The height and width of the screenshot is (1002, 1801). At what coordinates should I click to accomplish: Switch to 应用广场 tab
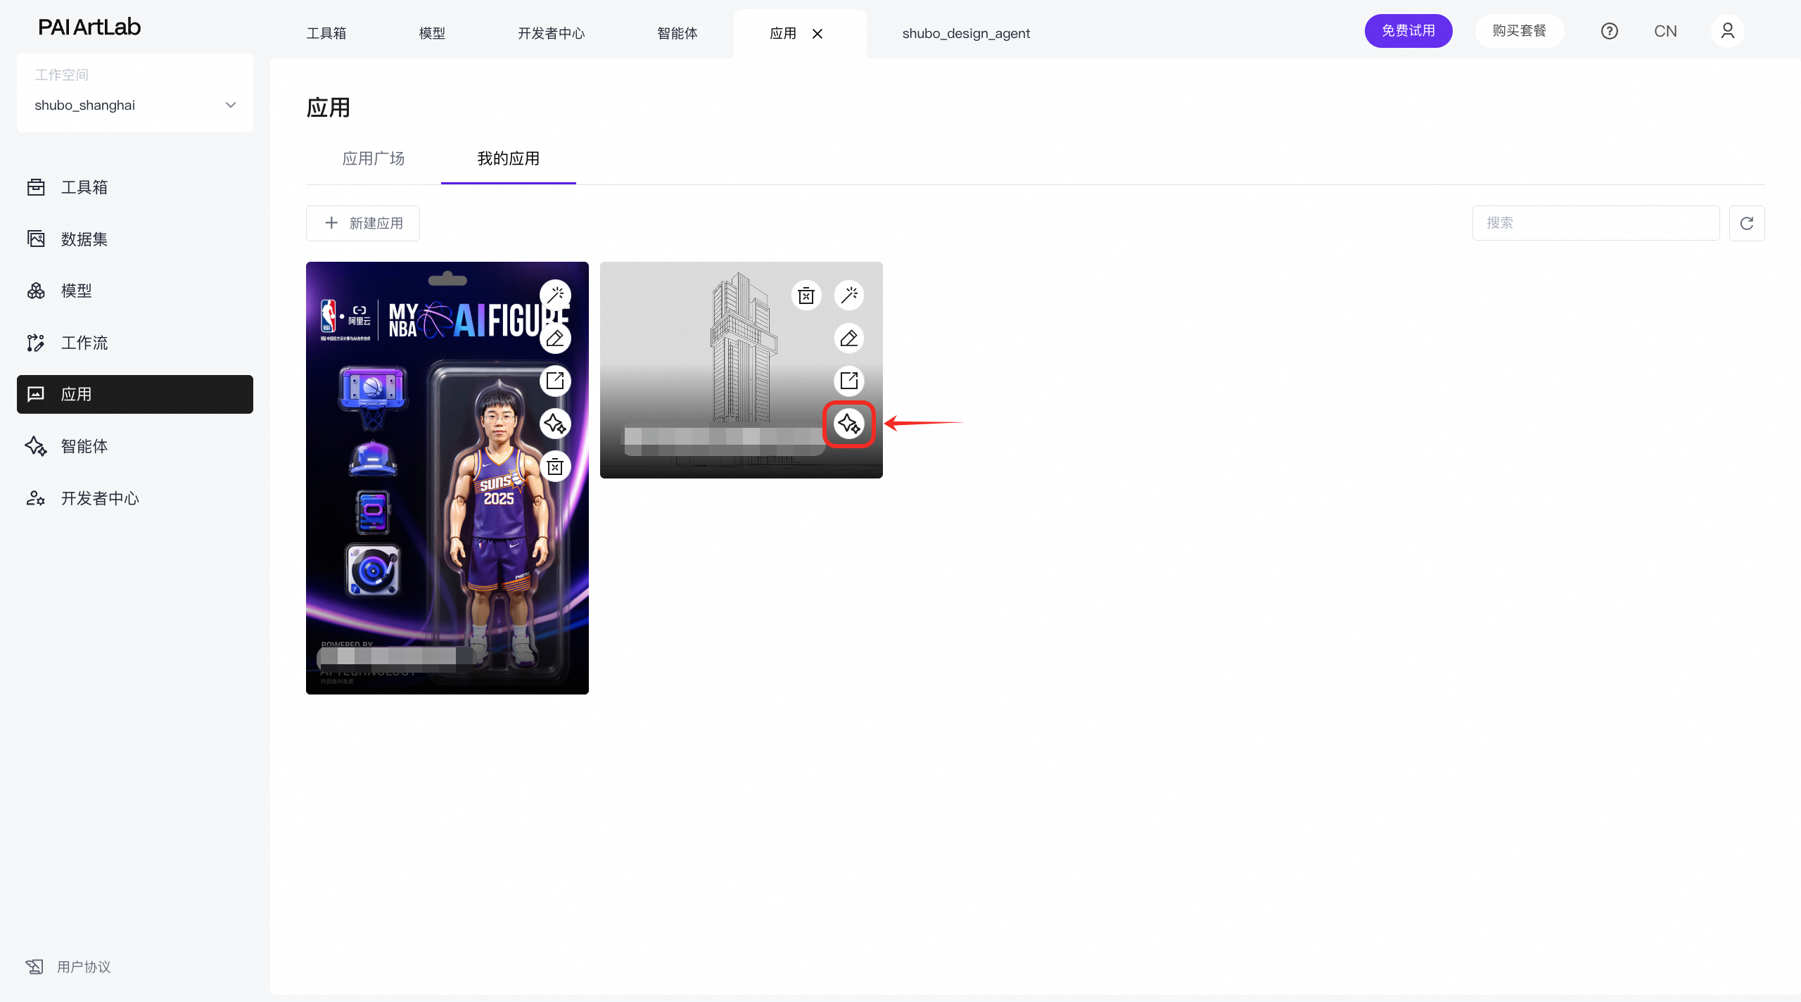tap(374, 158)
